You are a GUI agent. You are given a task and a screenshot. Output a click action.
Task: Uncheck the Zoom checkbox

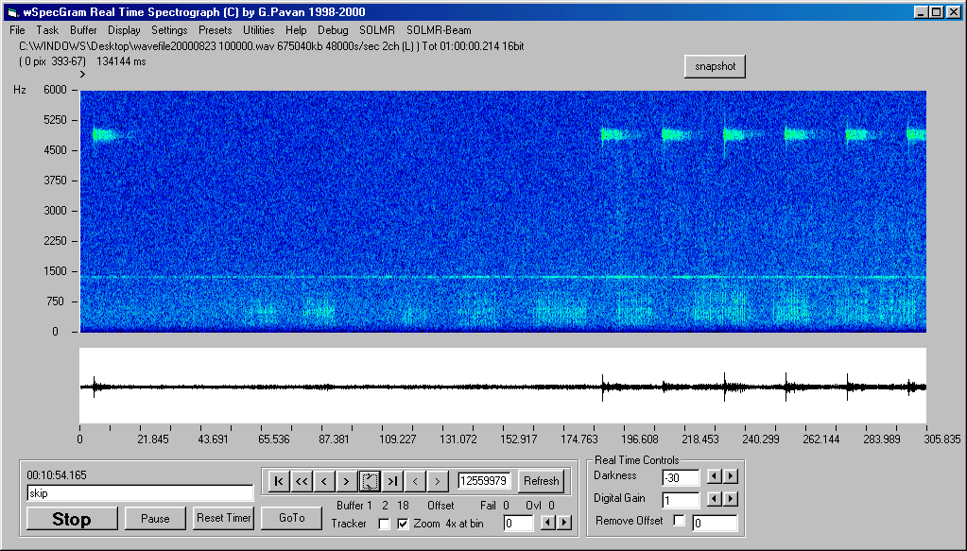coord(403,524)
